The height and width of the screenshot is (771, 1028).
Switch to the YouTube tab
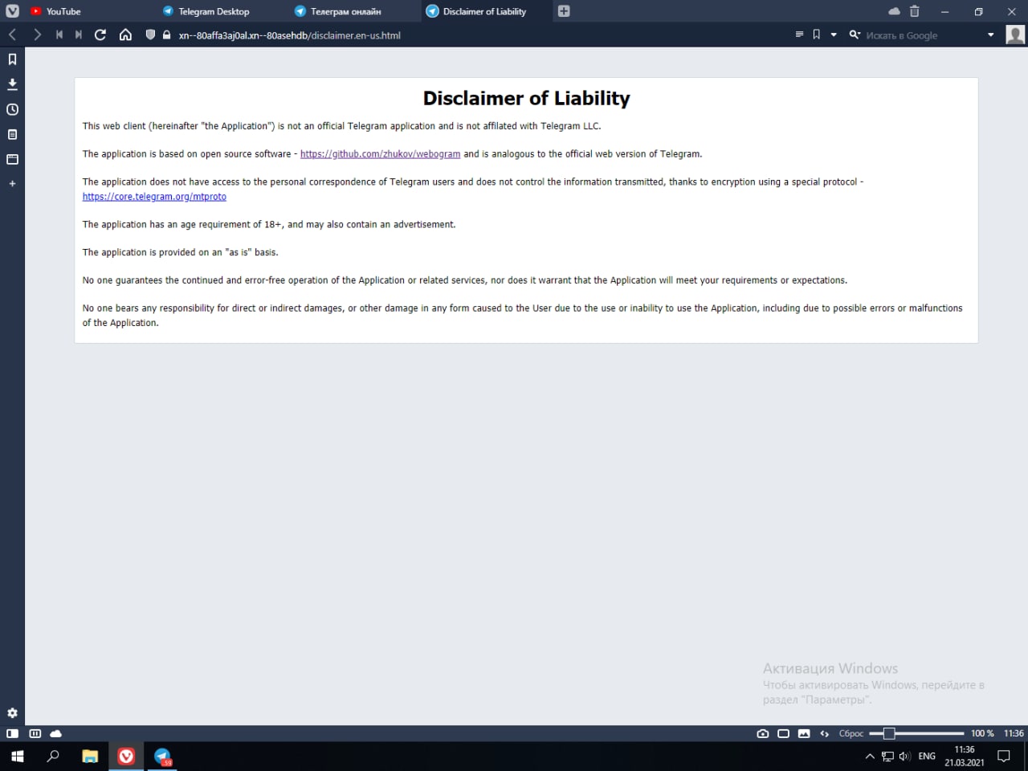point(63,11)
